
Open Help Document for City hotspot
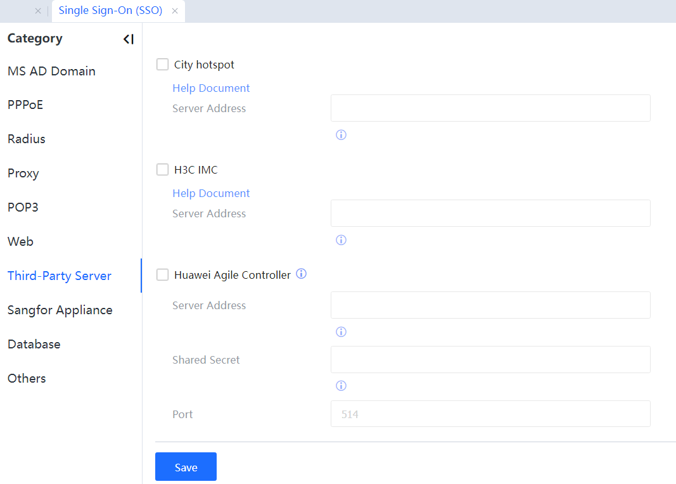[x=211, y=88]
